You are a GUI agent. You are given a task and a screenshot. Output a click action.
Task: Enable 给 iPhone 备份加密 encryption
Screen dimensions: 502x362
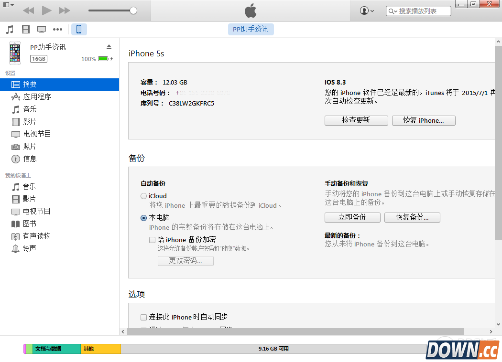point(152,239)
